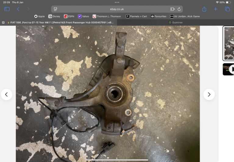Open the Share sheet icon

coord(204,9)
